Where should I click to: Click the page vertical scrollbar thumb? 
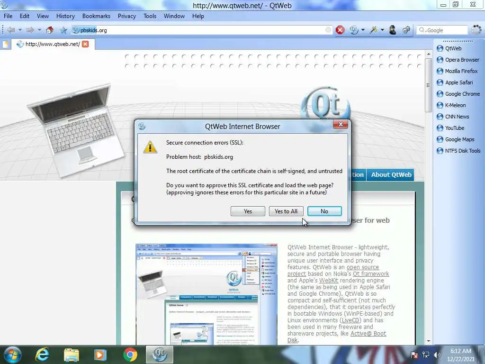(x=428, y=85)
